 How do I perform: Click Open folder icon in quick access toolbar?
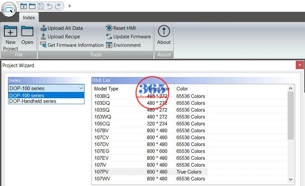pos(32,7)
